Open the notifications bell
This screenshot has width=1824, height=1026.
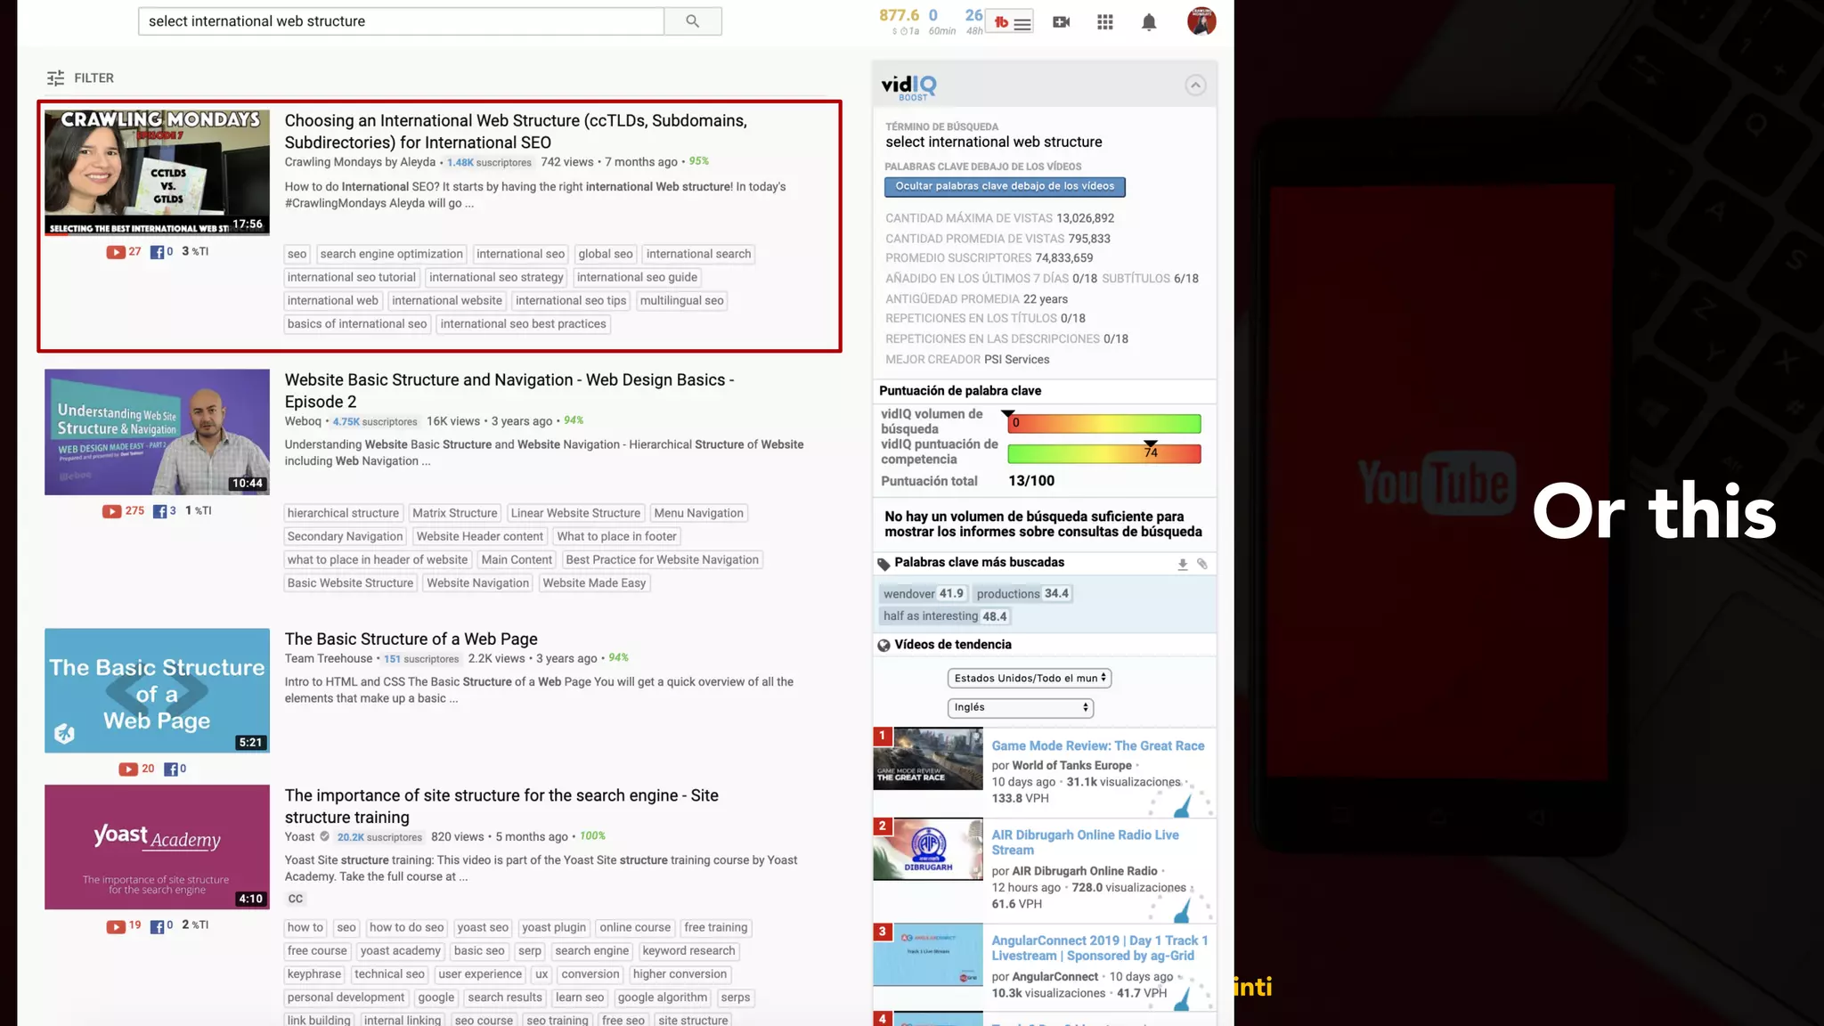pos(1149,22)
